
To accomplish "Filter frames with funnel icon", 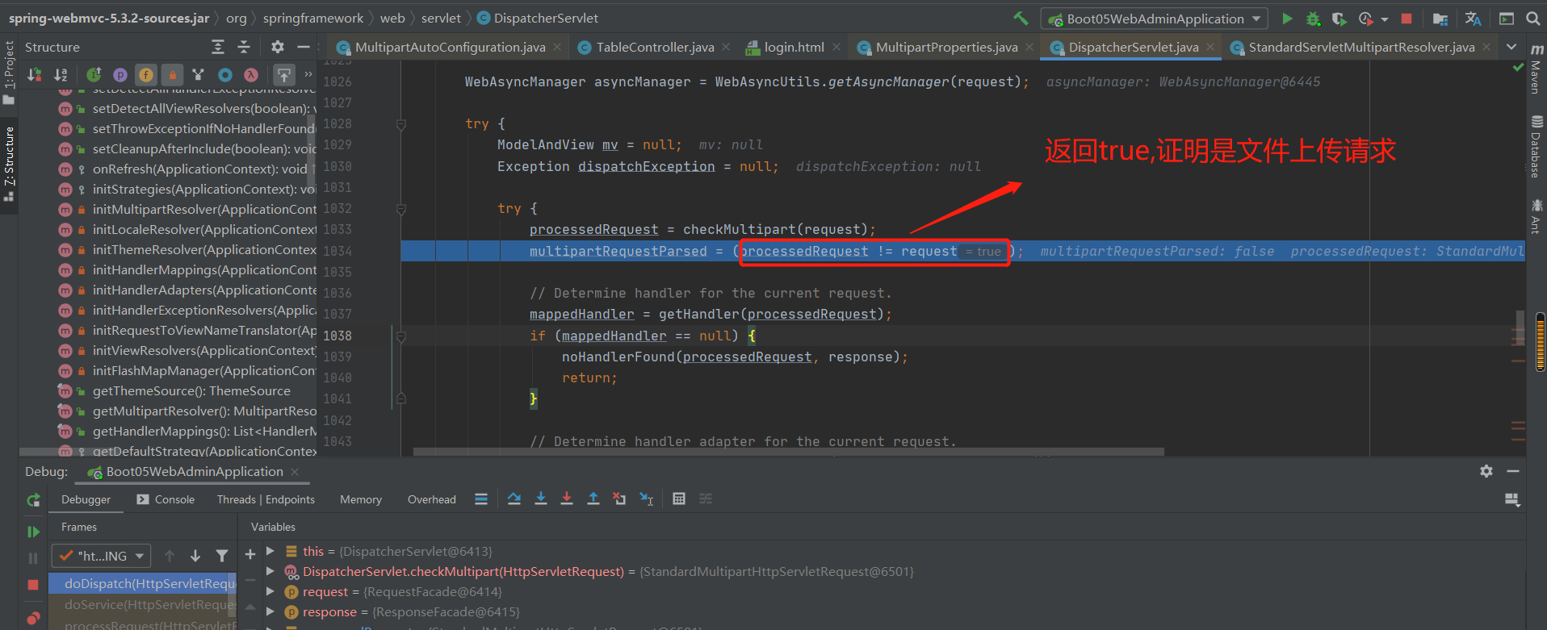I will pos(221,556).
